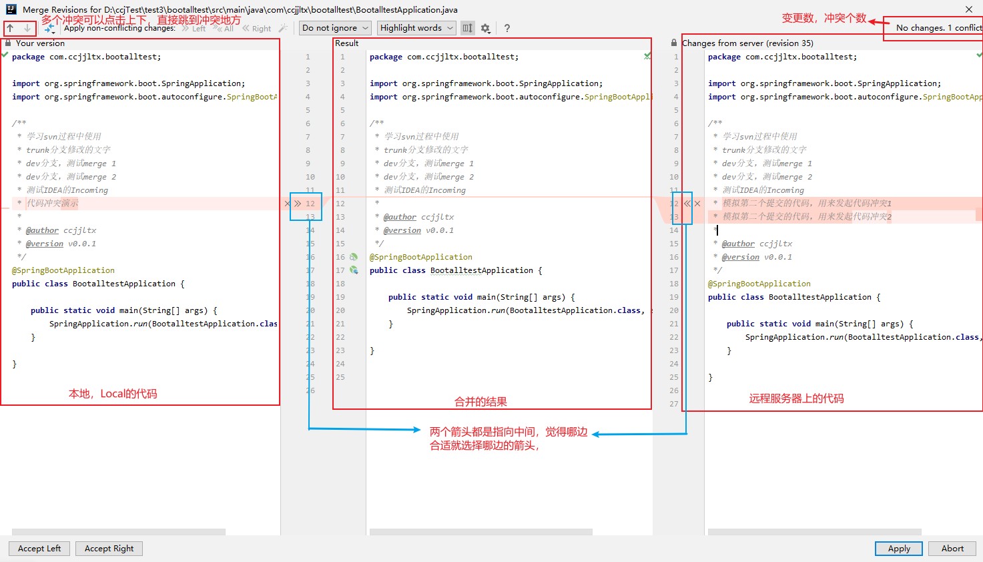Click the Spring bean gutter icon on line 16
This screenshot has width=983, height=562.
coord(354,257)
